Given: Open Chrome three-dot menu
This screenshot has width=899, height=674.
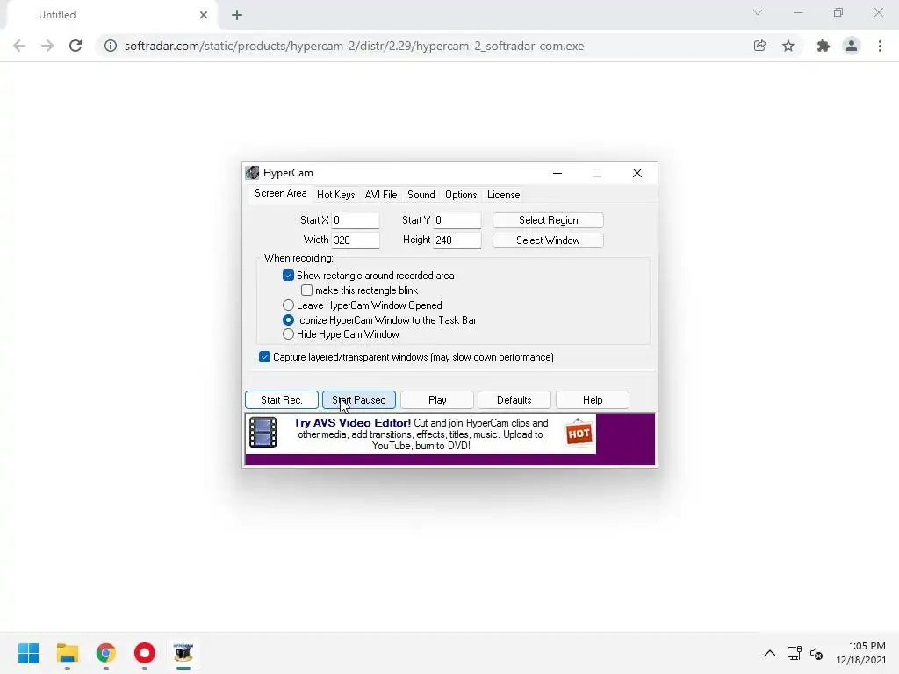Looking at the screenshot, I should (880, 46).
